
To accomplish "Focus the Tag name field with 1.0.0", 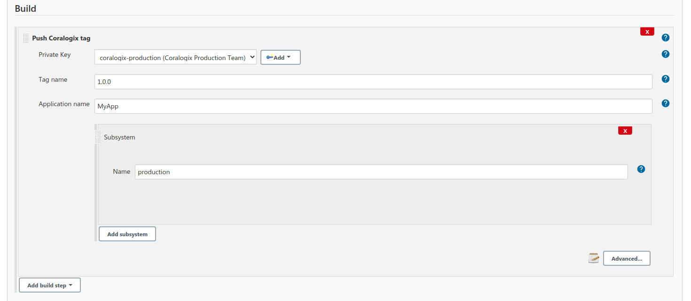I will [x=373, y=82].
